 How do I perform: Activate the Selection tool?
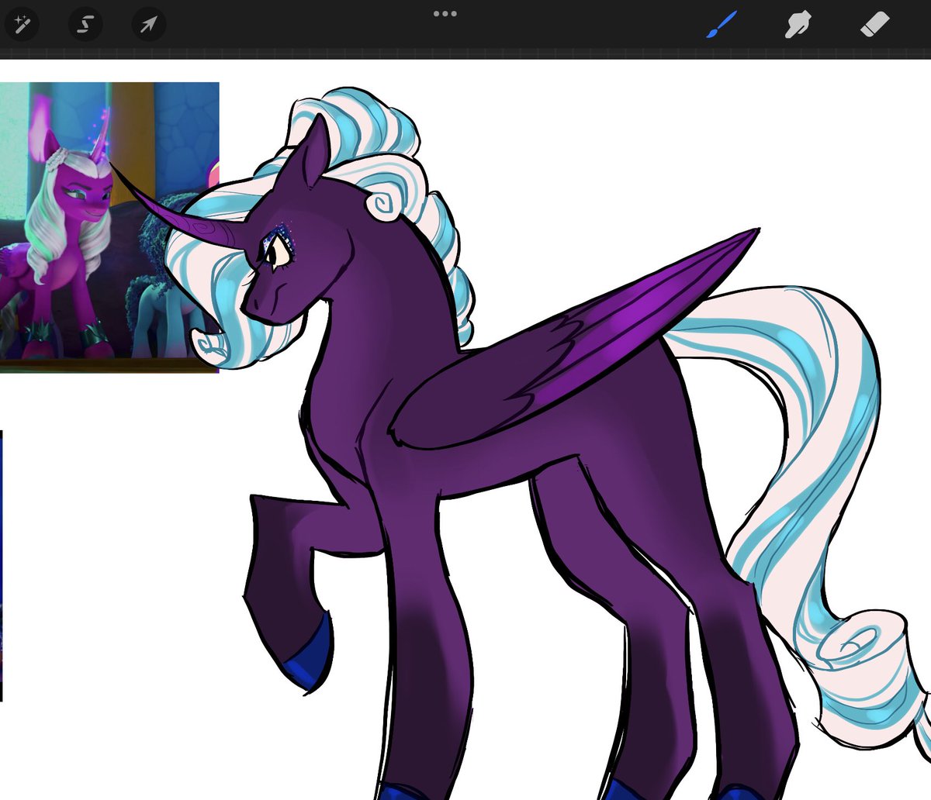(85, 25)
